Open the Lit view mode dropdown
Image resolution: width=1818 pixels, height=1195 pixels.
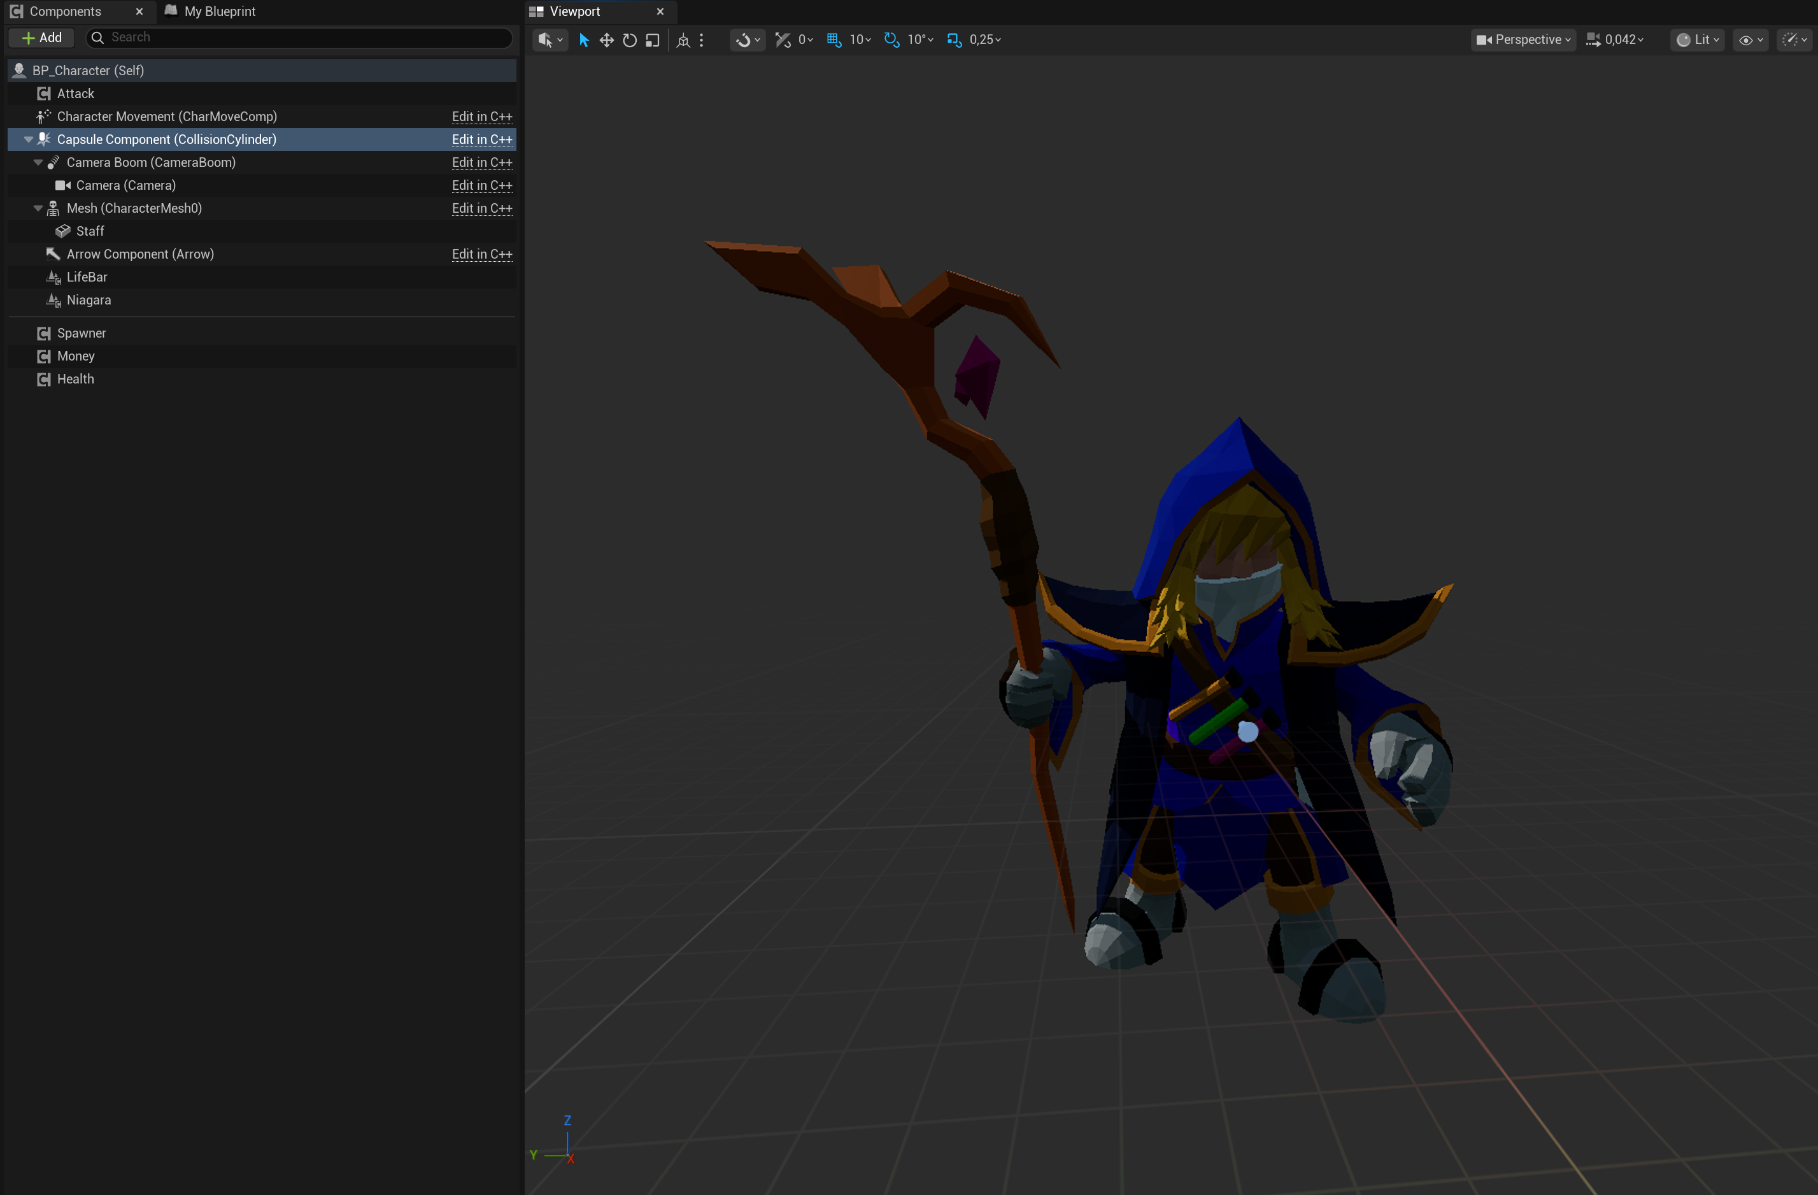[x=1696, y=39]
